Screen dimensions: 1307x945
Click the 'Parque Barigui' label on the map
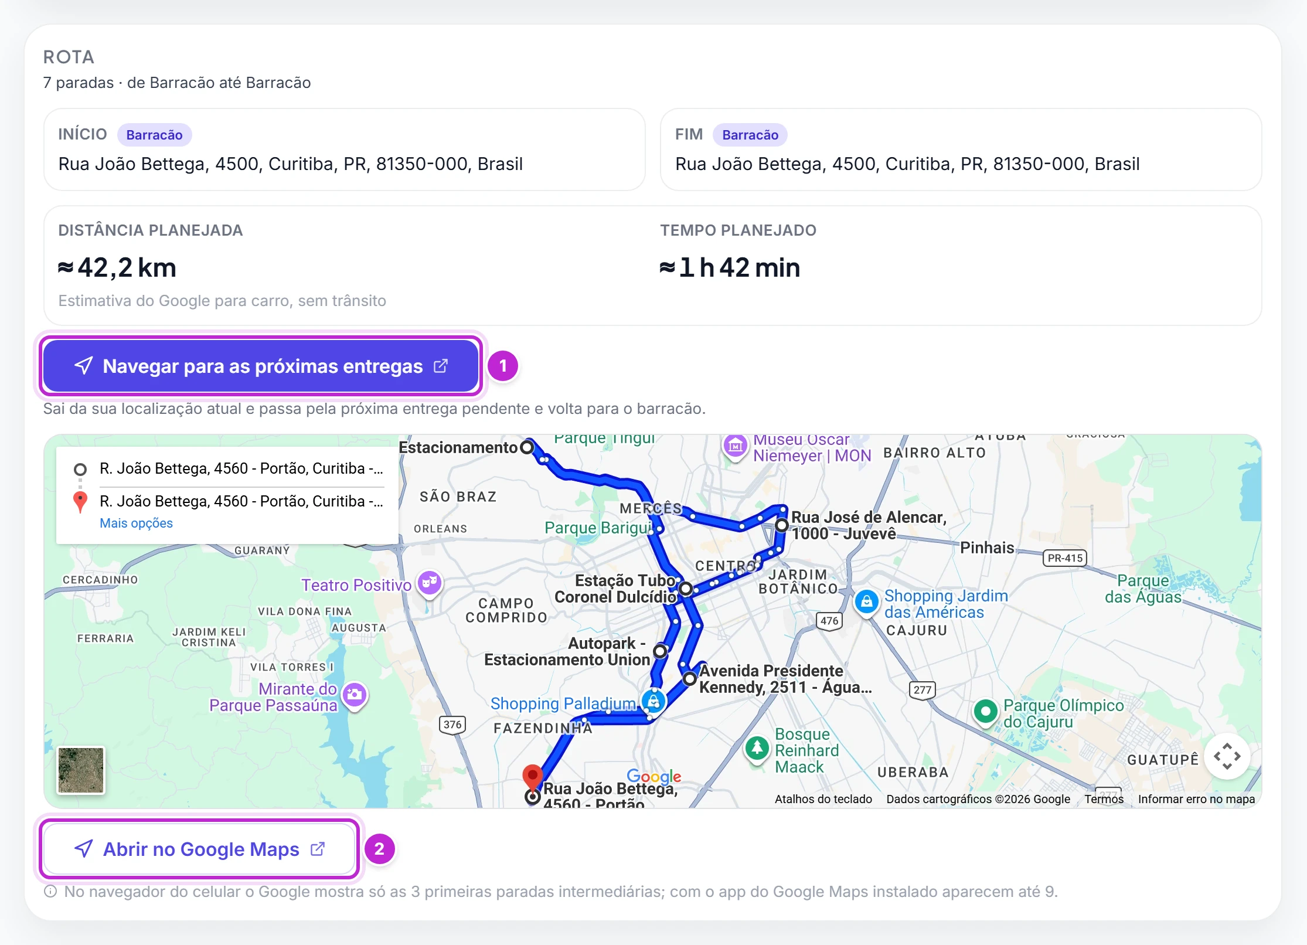pos(598,528)
